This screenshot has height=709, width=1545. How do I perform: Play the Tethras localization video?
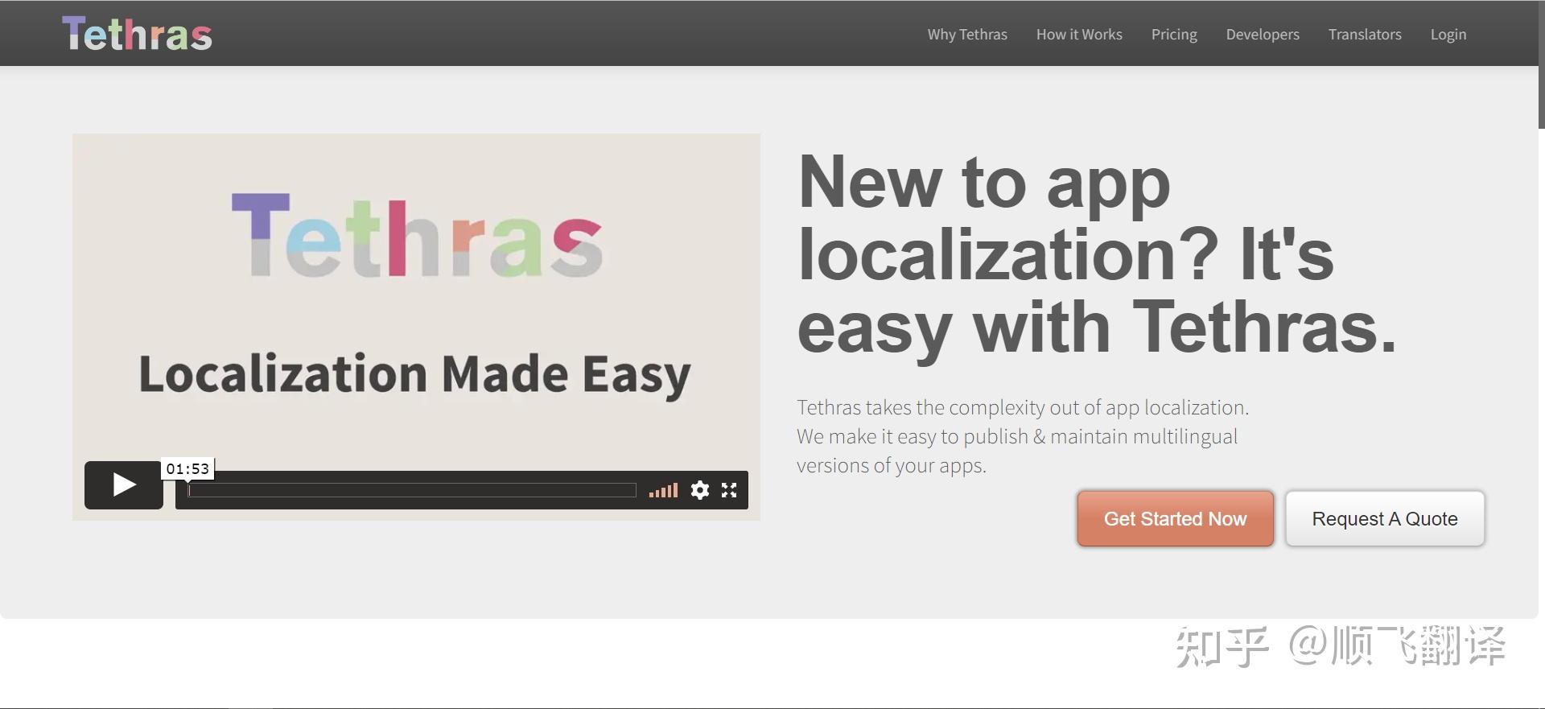124,484
